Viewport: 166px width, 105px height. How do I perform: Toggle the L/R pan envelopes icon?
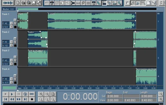[133, 3]
